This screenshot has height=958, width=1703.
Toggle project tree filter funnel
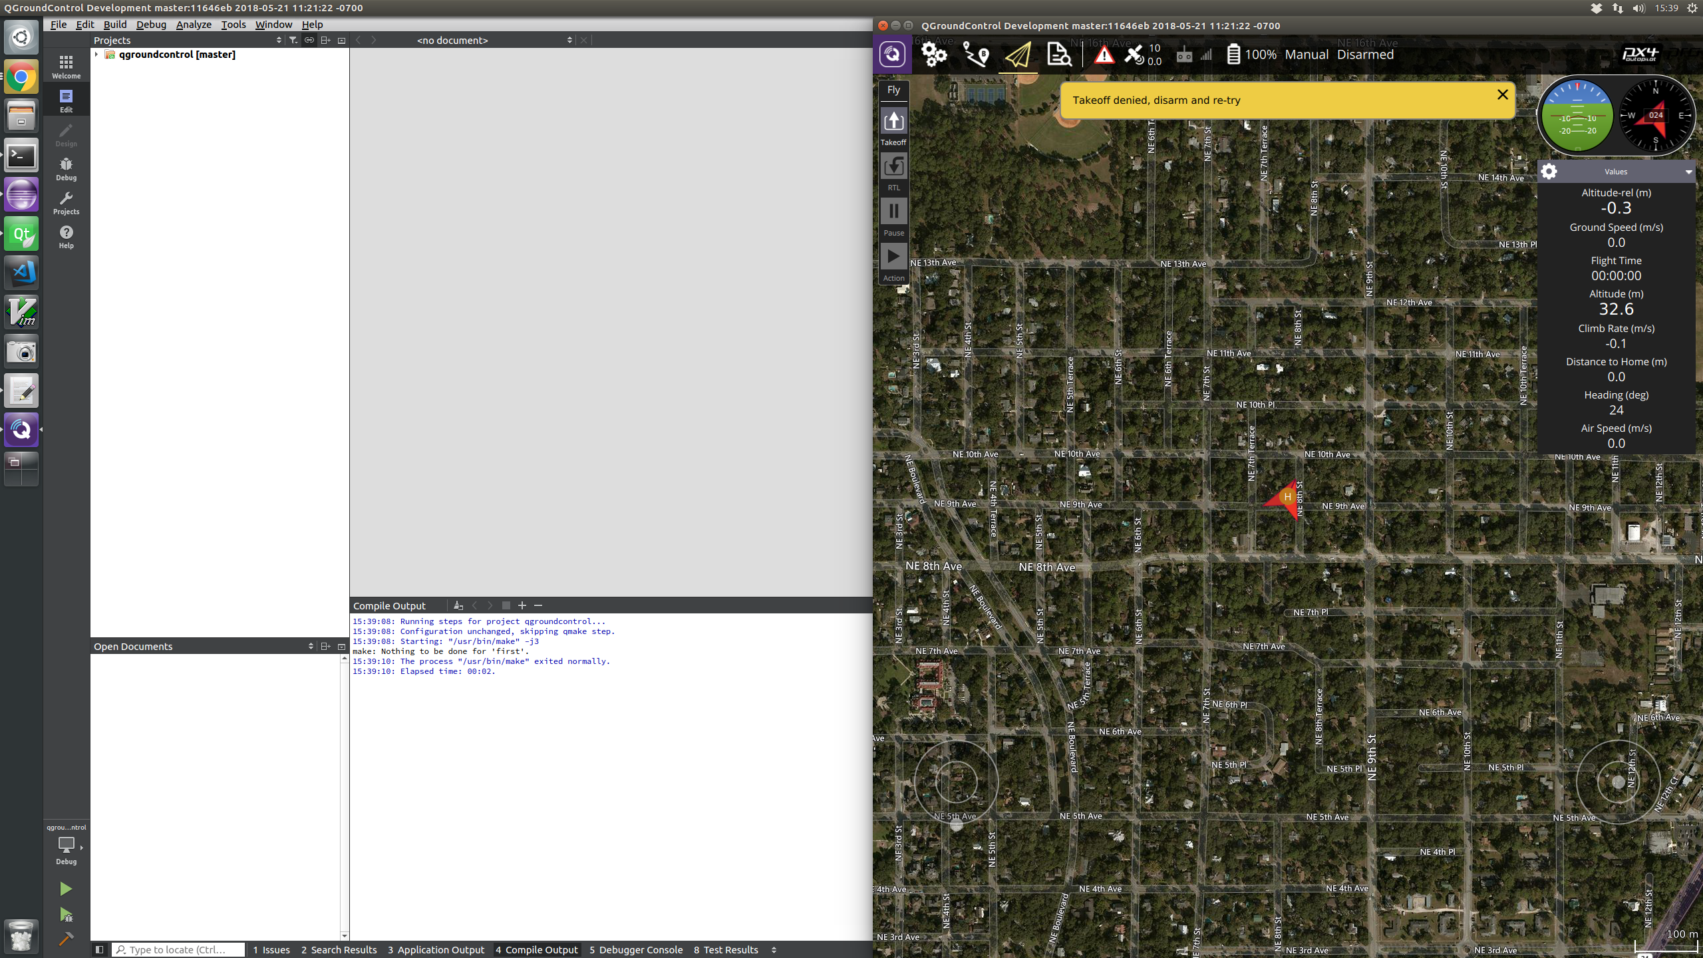(293, 41)
